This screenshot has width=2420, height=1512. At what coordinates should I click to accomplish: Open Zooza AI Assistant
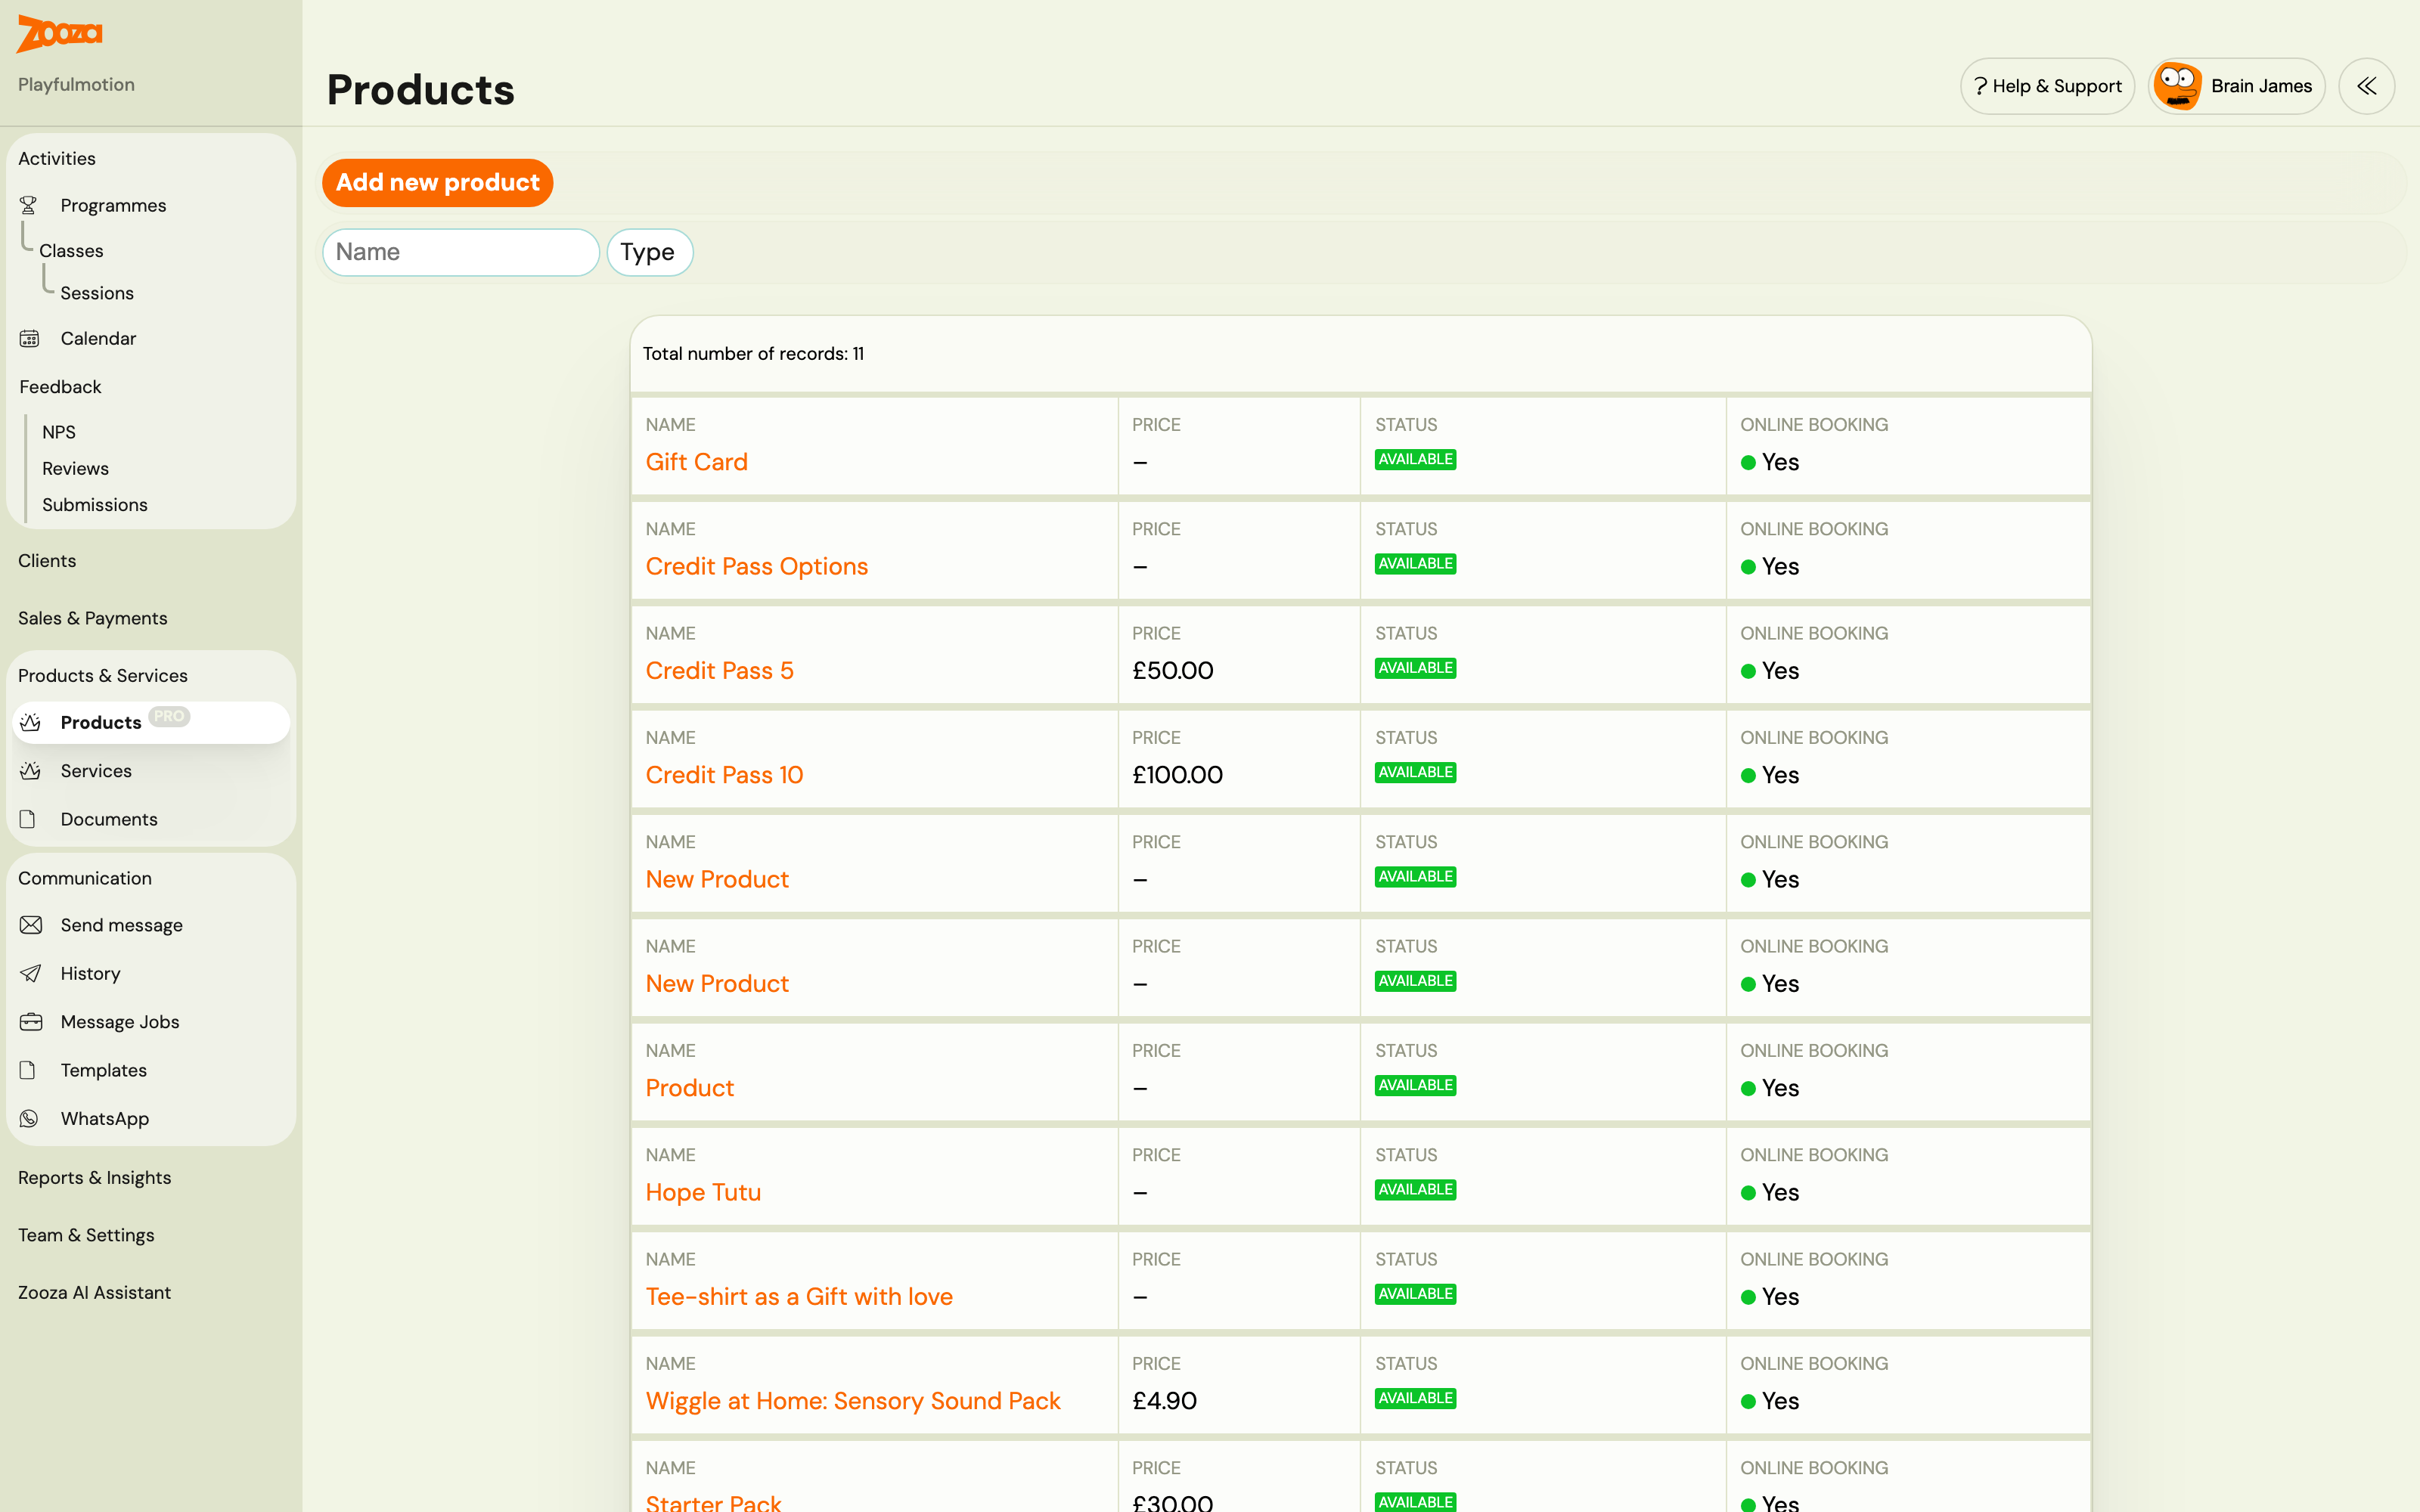(94, 1292)
